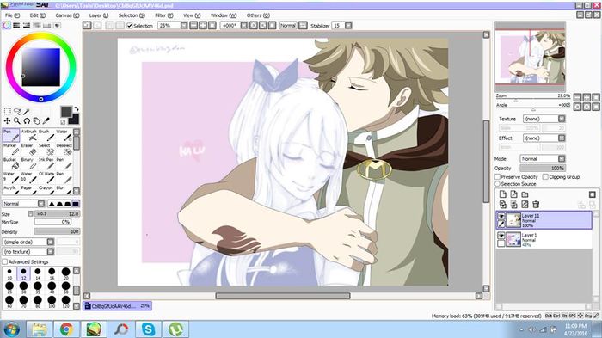Screen dimensions: 602x338
Task: Choose the AirBrush tool
Action: tap(29, 136)
